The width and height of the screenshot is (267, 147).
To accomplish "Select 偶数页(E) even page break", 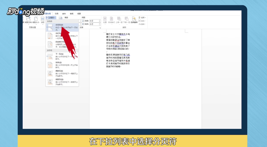I will (x=62, y=73).
